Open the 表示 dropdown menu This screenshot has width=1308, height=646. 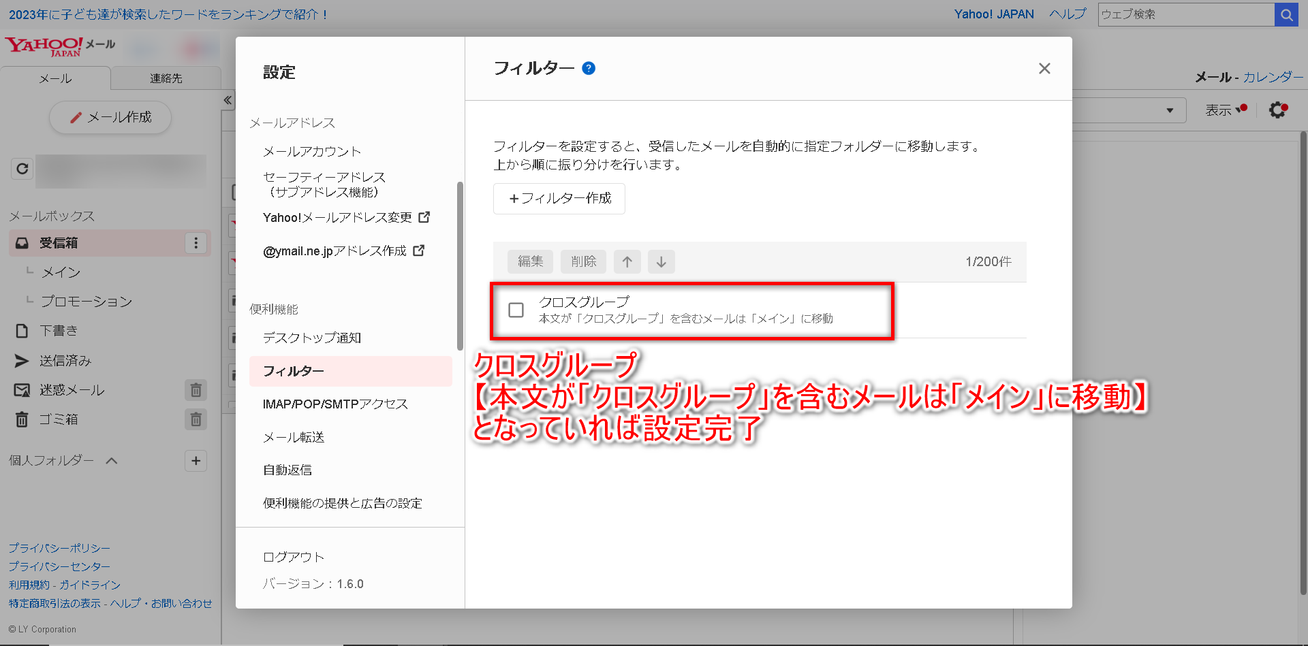point(1224,110)
